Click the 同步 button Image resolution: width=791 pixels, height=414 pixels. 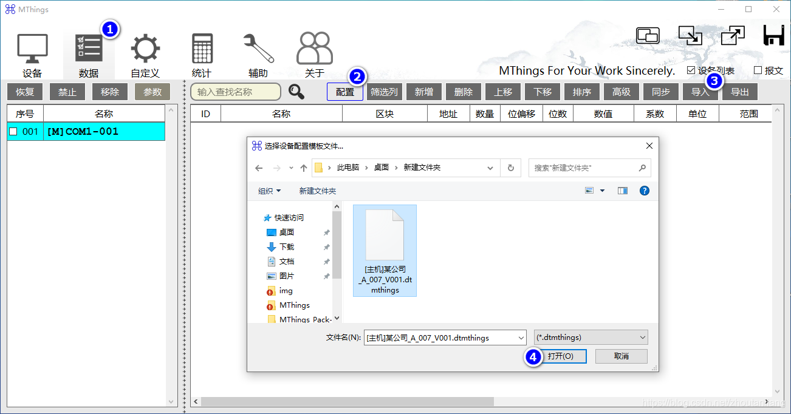click(x=661, y=92)
